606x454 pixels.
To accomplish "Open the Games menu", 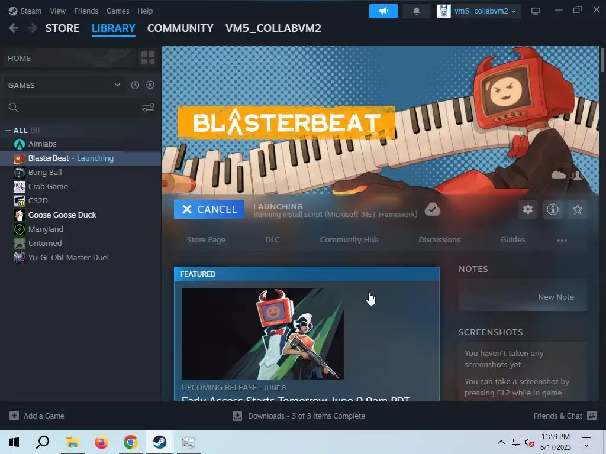I will [118, 11].
